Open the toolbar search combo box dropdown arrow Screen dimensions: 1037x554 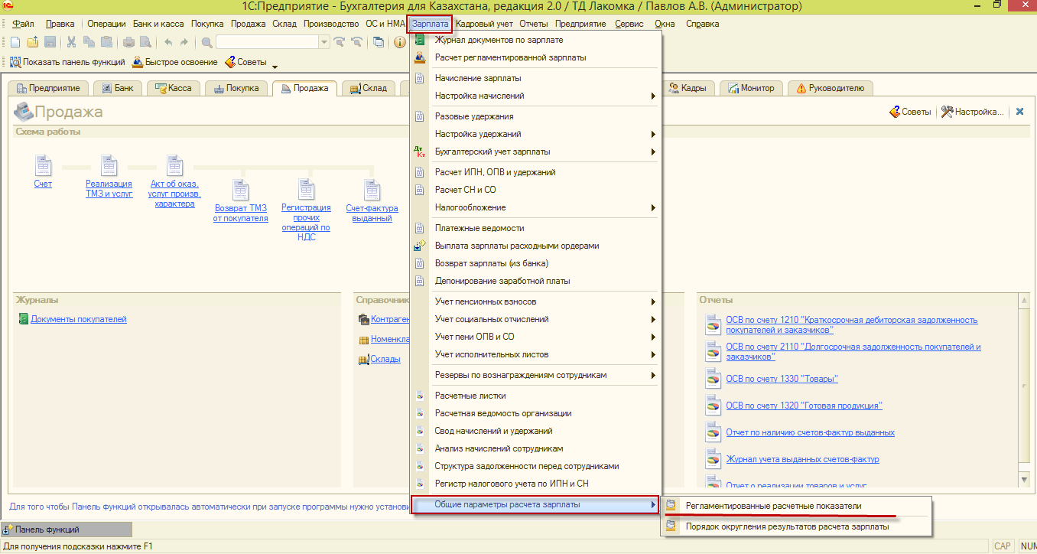[x=323, y=42]
